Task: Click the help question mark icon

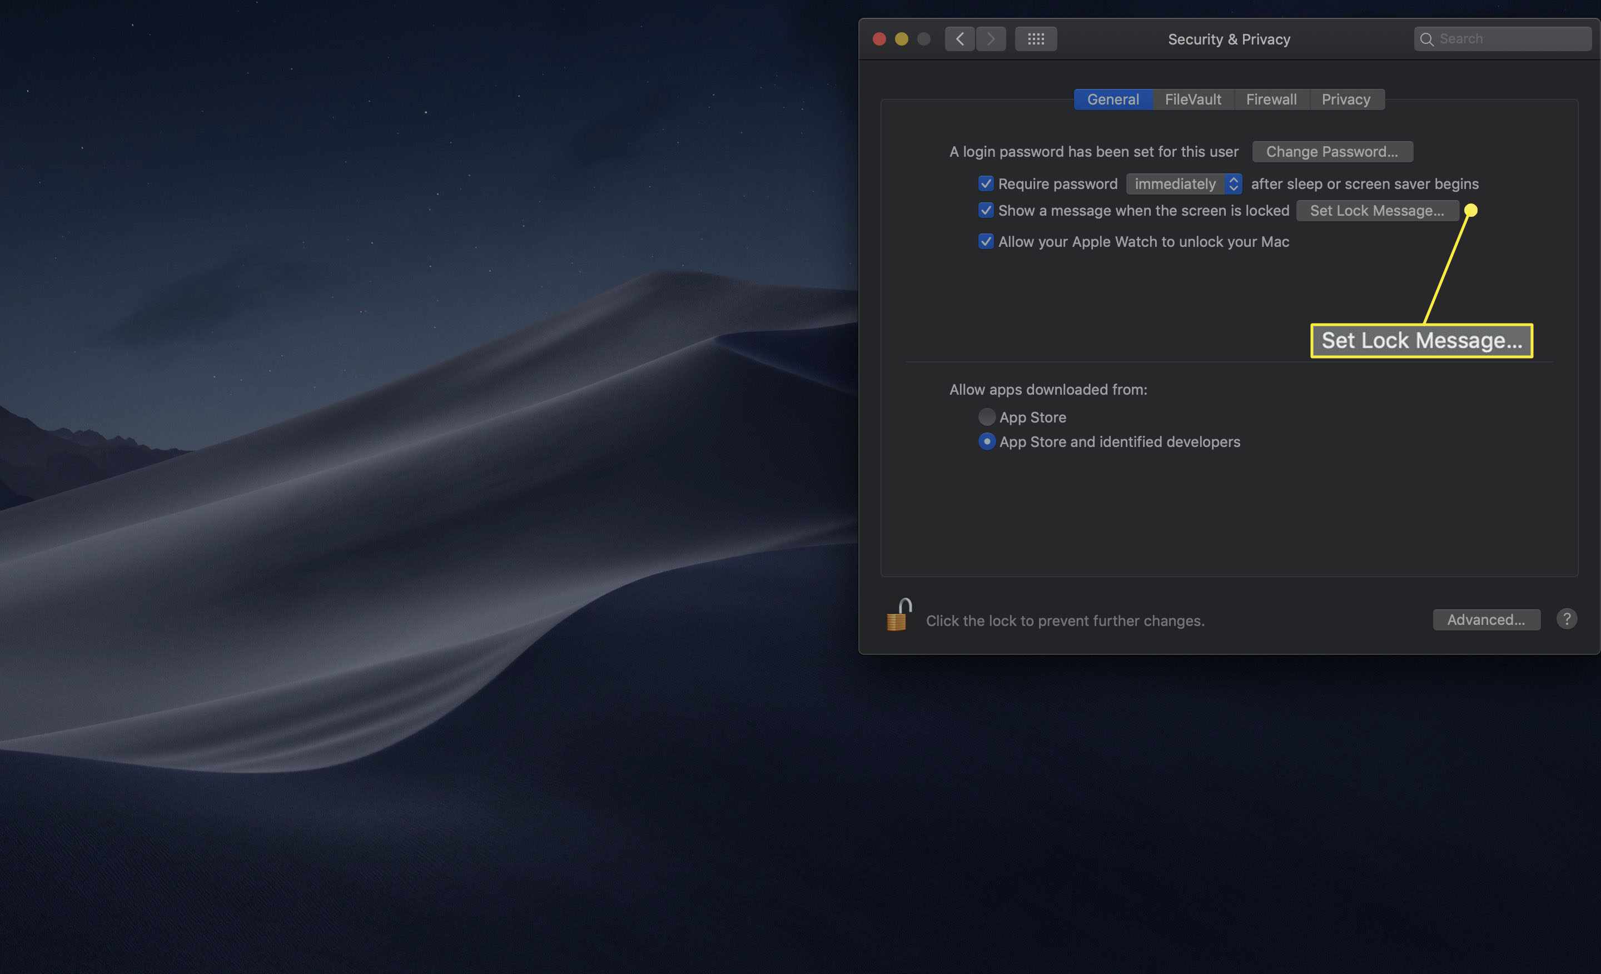Action: tap(1568, 618)
